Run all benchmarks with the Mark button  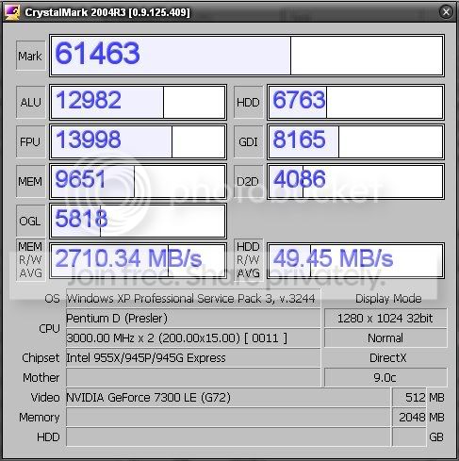tap(30, 56)
